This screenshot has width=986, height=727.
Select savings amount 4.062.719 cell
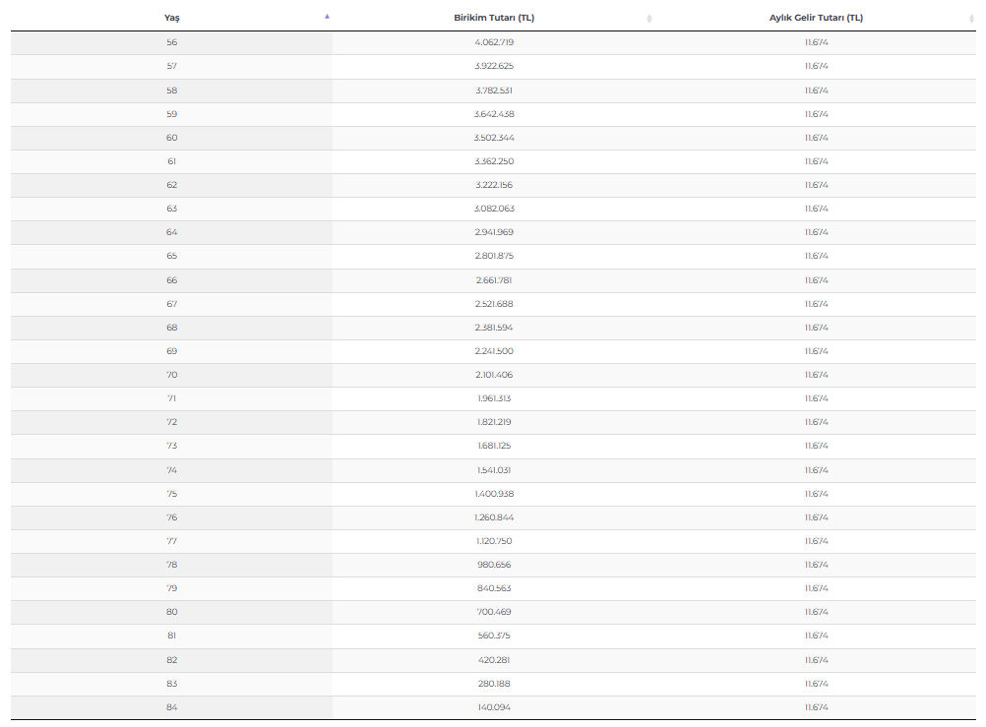point(494,42)
